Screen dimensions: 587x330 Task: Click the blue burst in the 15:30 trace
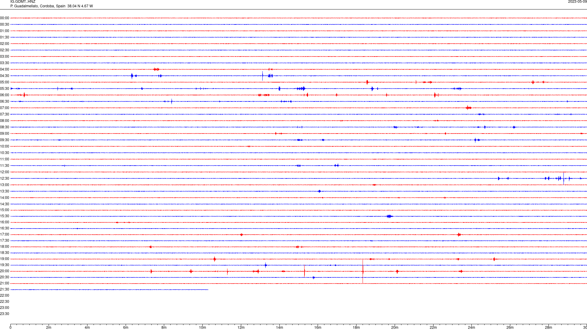[389, 216]
